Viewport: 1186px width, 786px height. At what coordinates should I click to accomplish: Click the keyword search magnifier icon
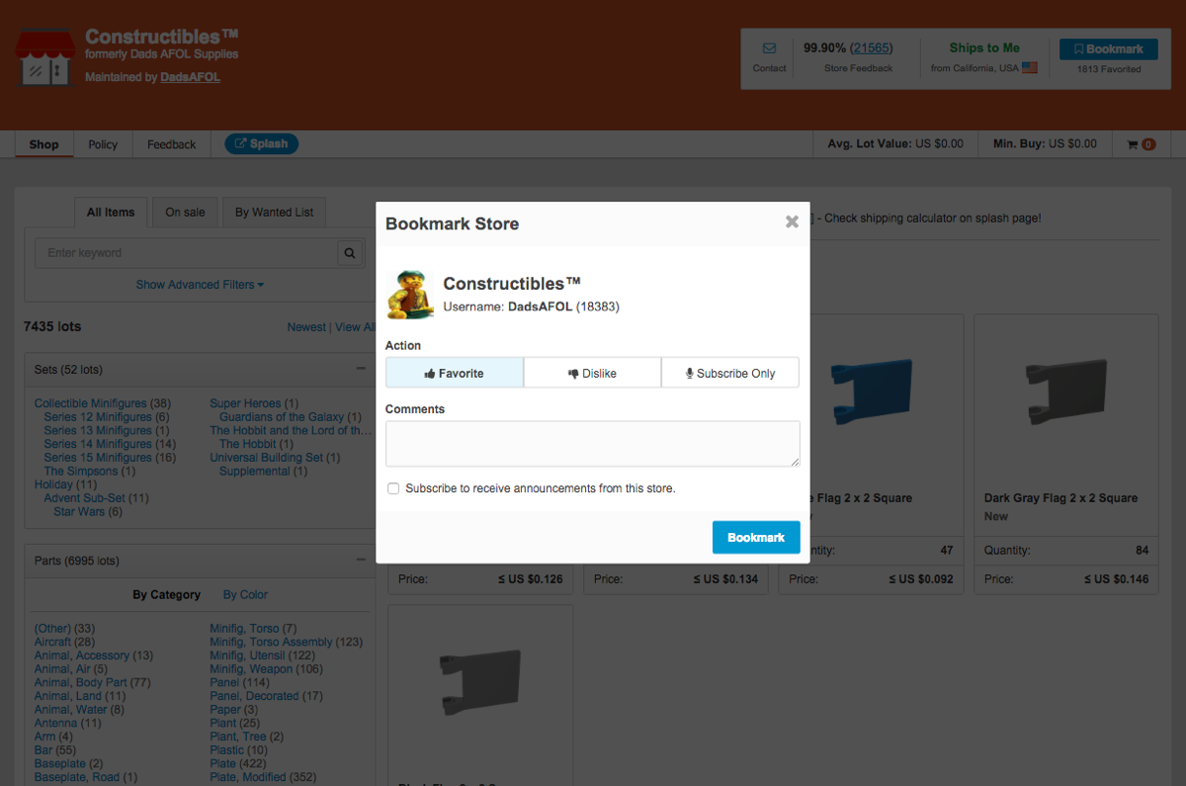tap(350, 253)
